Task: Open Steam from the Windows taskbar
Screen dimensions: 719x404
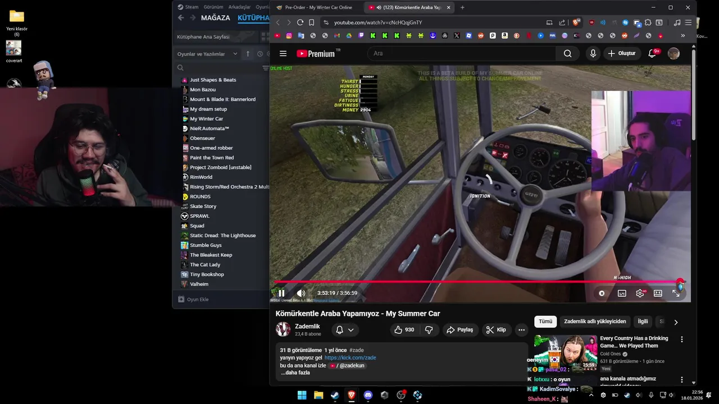Action: [x=335, y=395]
